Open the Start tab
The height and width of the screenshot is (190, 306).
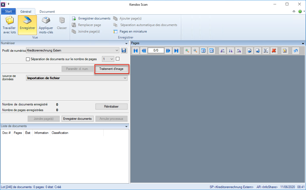(x=8, y=11)
